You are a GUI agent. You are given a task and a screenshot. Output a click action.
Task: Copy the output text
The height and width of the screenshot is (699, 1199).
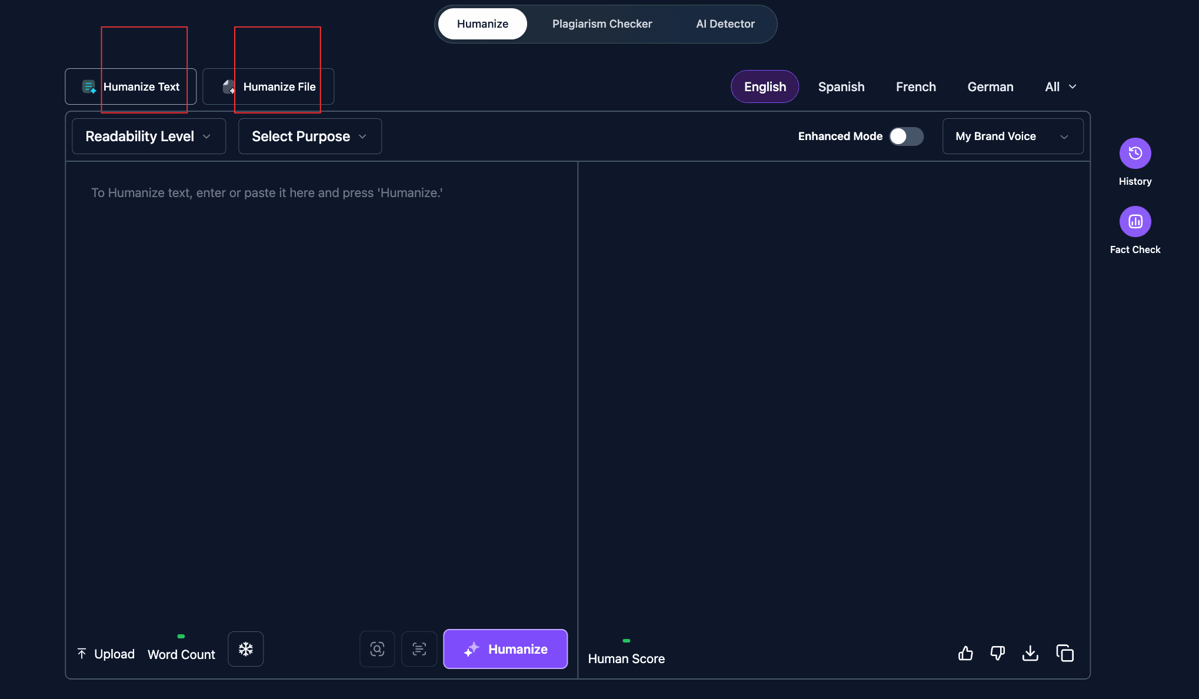click(x=1065, y=653)
